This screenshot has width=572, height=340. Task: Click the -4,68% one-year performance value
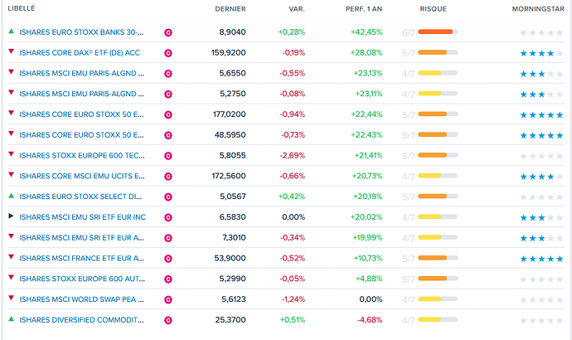tap(370, 320)
